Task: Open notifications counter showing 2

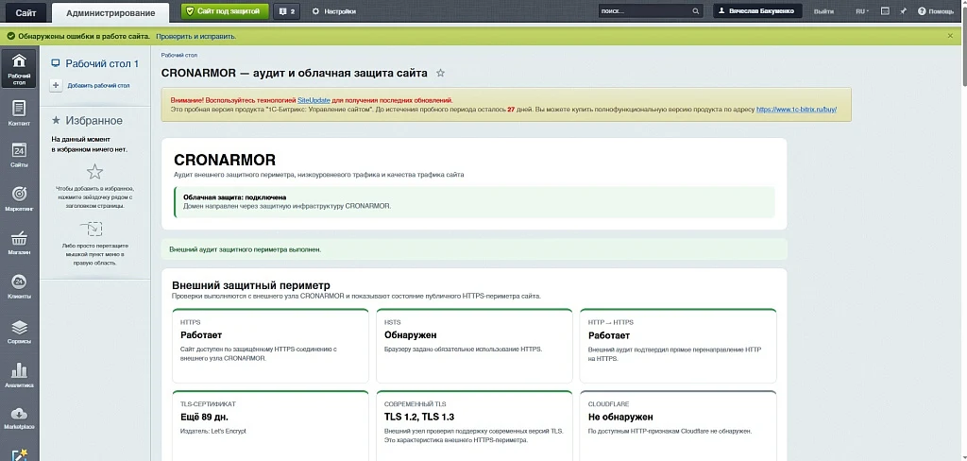Action: click(x=286, y=11)
